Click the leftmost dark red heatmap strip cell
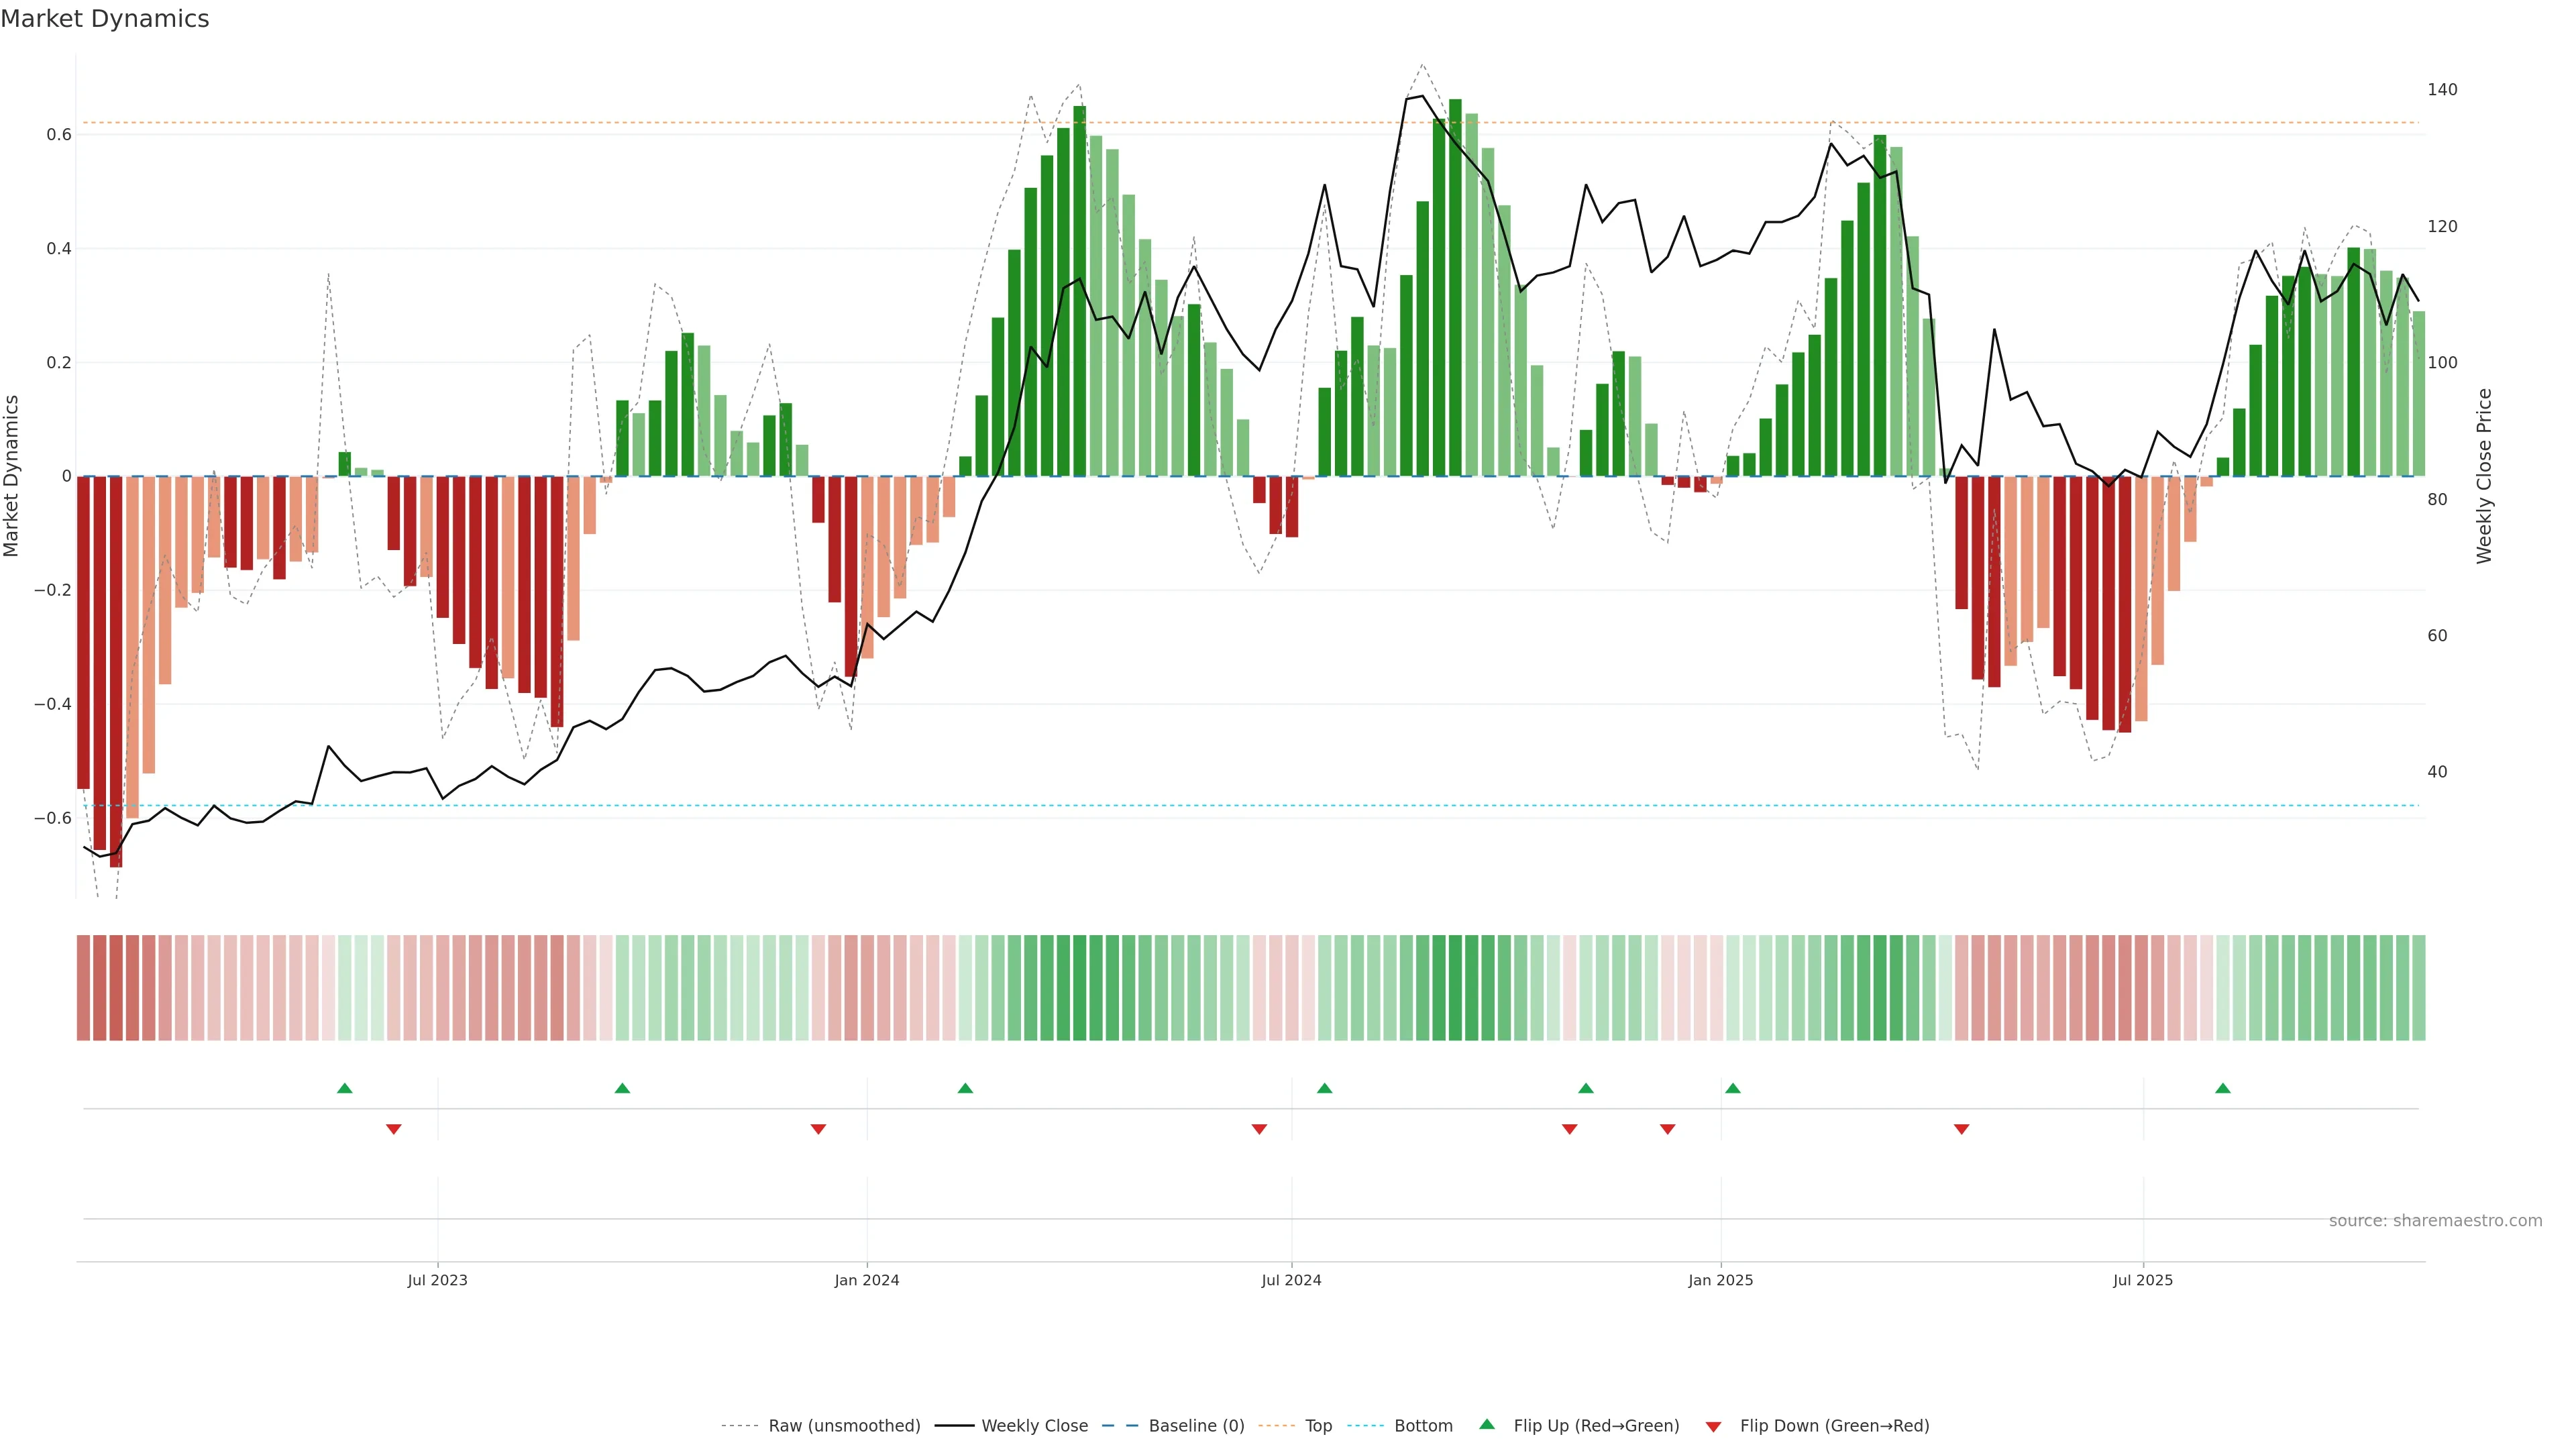This screenshot has height=1449, width=2576. click(x=83, y=988)
